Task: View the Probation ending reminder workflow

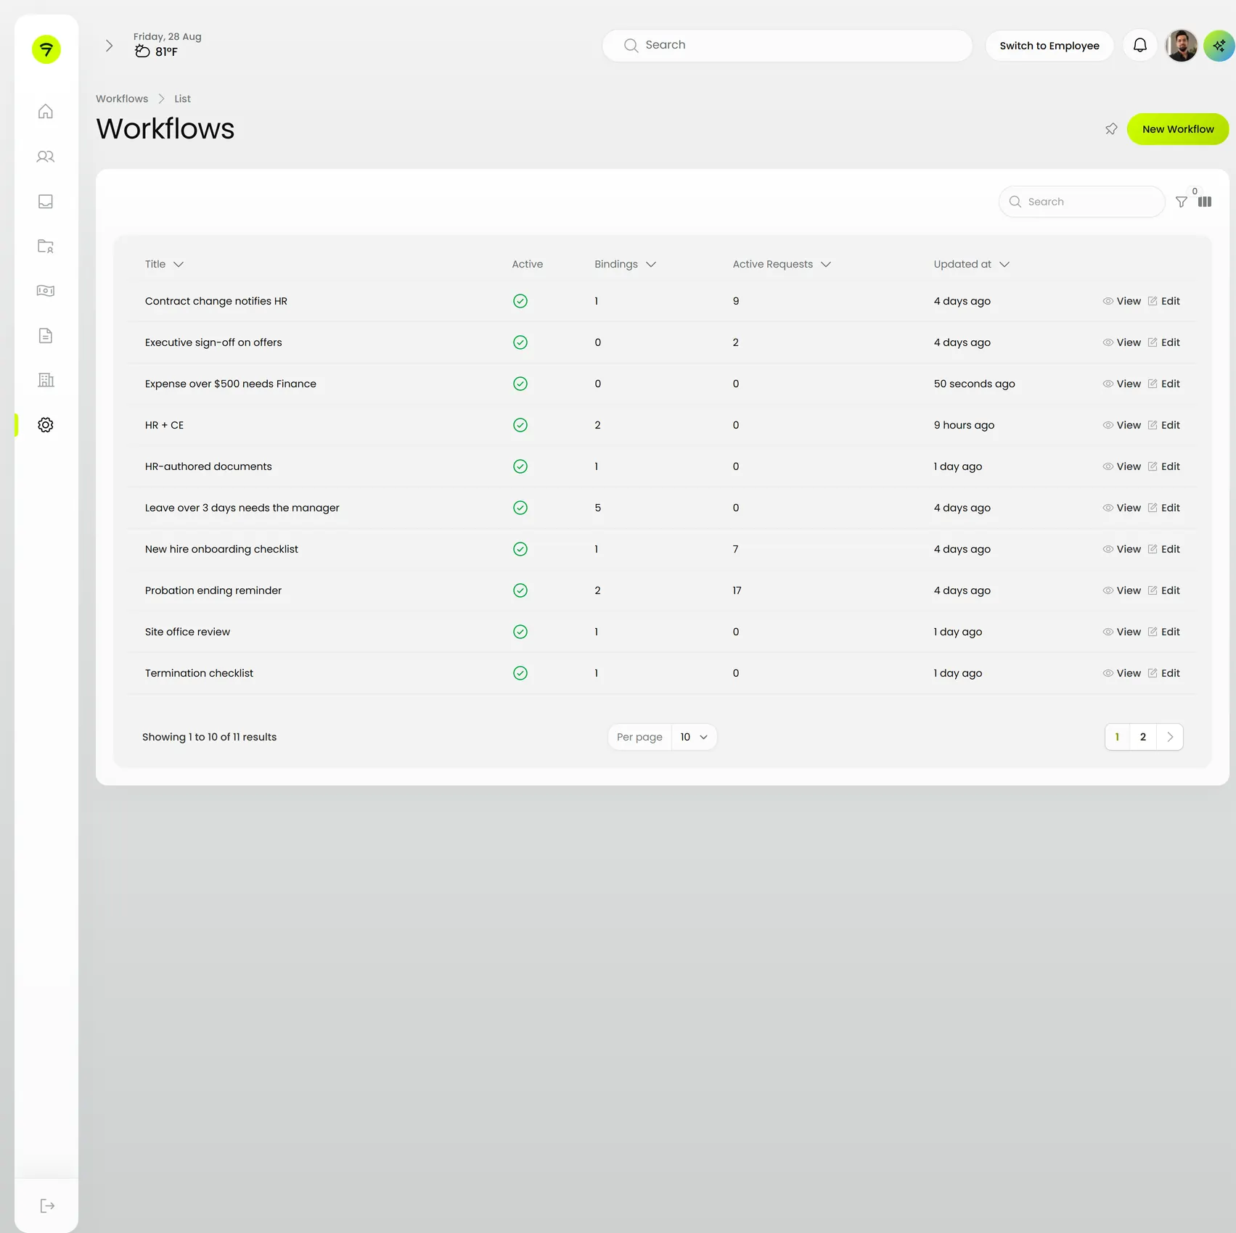Action: (1121, 590)
